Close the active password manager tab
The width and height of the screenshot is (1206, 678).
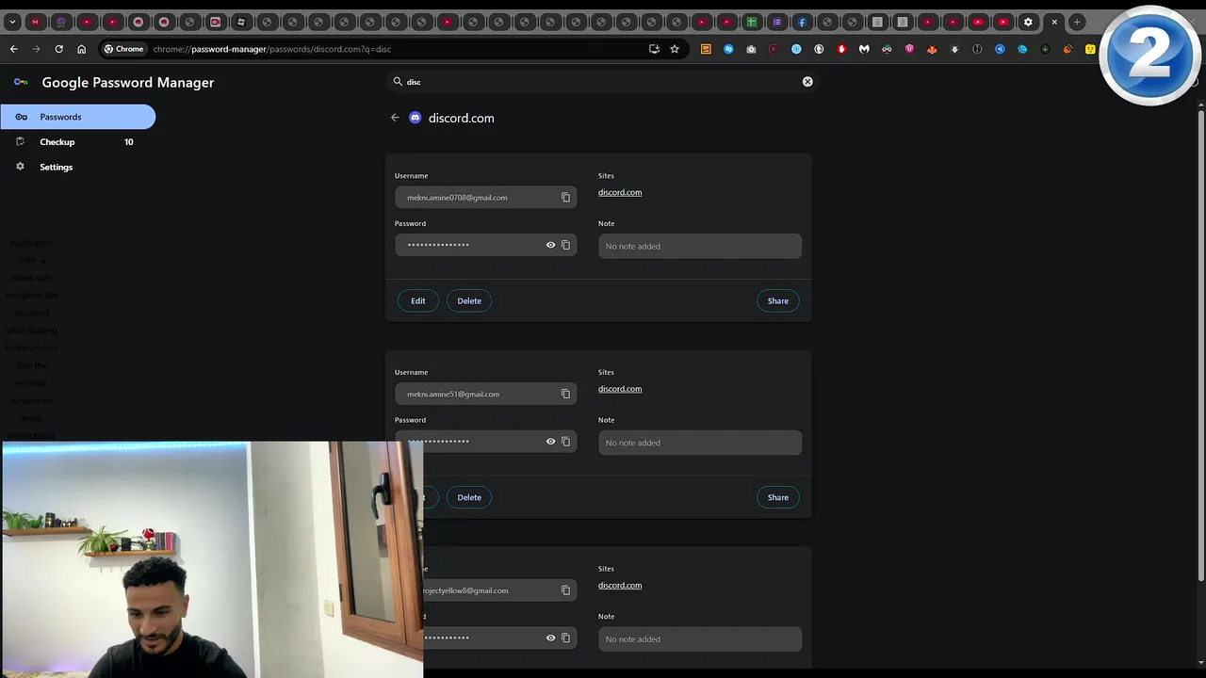[1054, 22]
